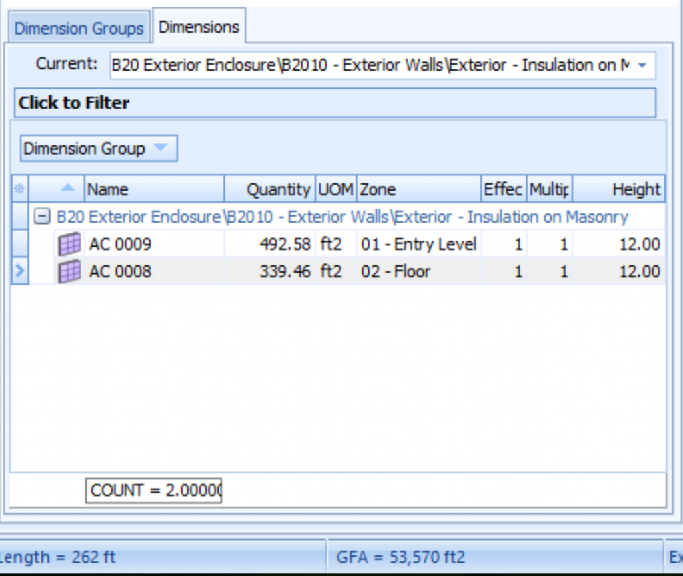Collapse the B20 Exterior Enclosure group row
This screenshot has width=683, height=576.
(x=42, y=216)
